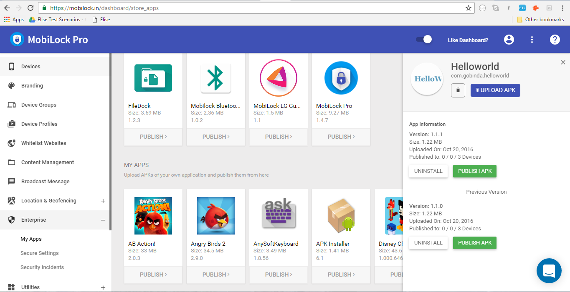This screenshot has width=570, height=292.
Task: Expand the Location & Geofencing section
Action: [x=103, y=201]
